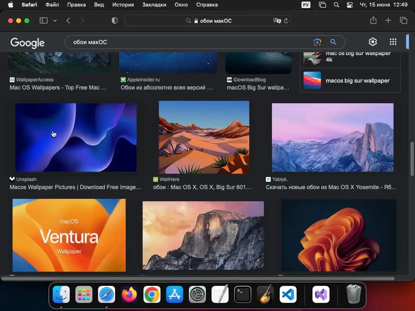Open the Google apps grid

[393, 42]
